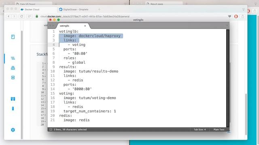Viewport: 259px width, 145px height.
Task: Click the '80:80' port value
Action: point(80,54)
